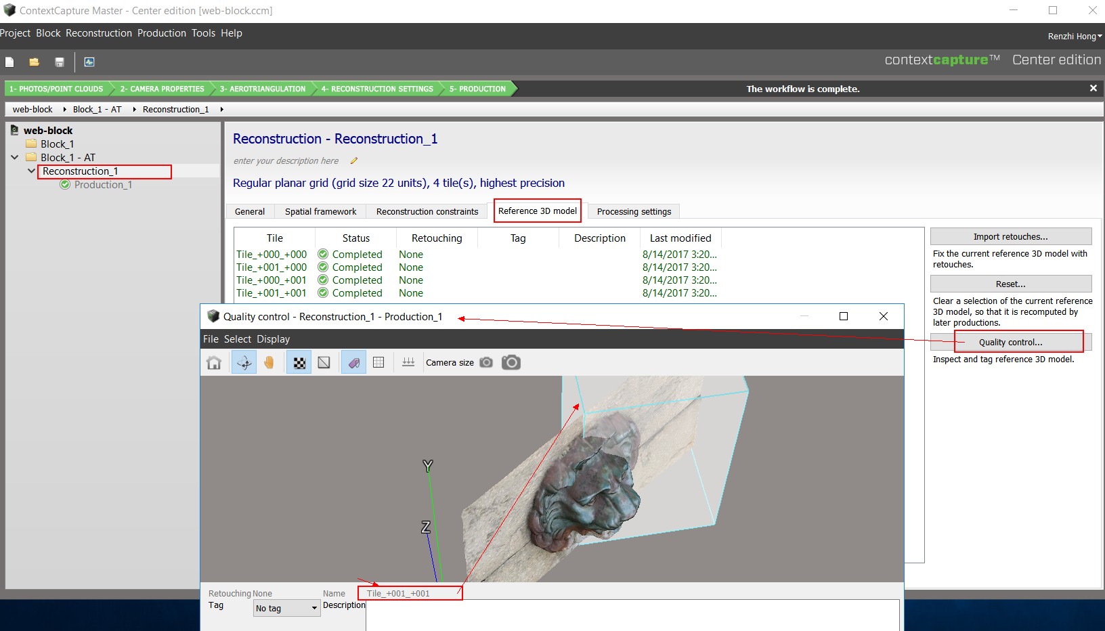Select the pan hand tool
This screenshot has width=1105, height=631.
[269, 363]
